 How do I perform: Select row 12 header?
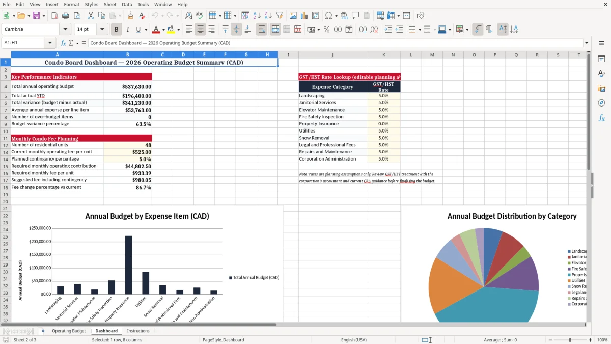tap(6, 145)
